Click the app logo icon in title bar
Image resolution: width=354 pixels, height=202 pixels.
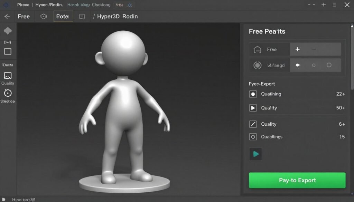pos(6,5)
